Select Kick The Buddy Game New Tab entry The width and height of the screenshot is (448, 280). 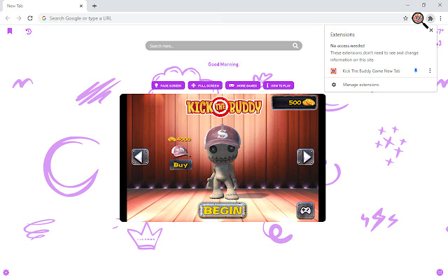pyautogui.click(x=371, y=71)
